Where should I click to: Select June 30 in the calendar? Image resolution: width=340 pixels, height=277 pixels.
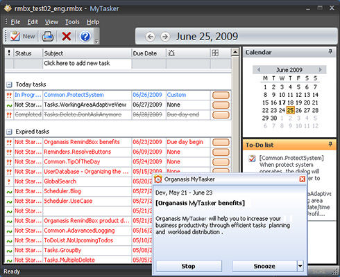pos(273,118)
